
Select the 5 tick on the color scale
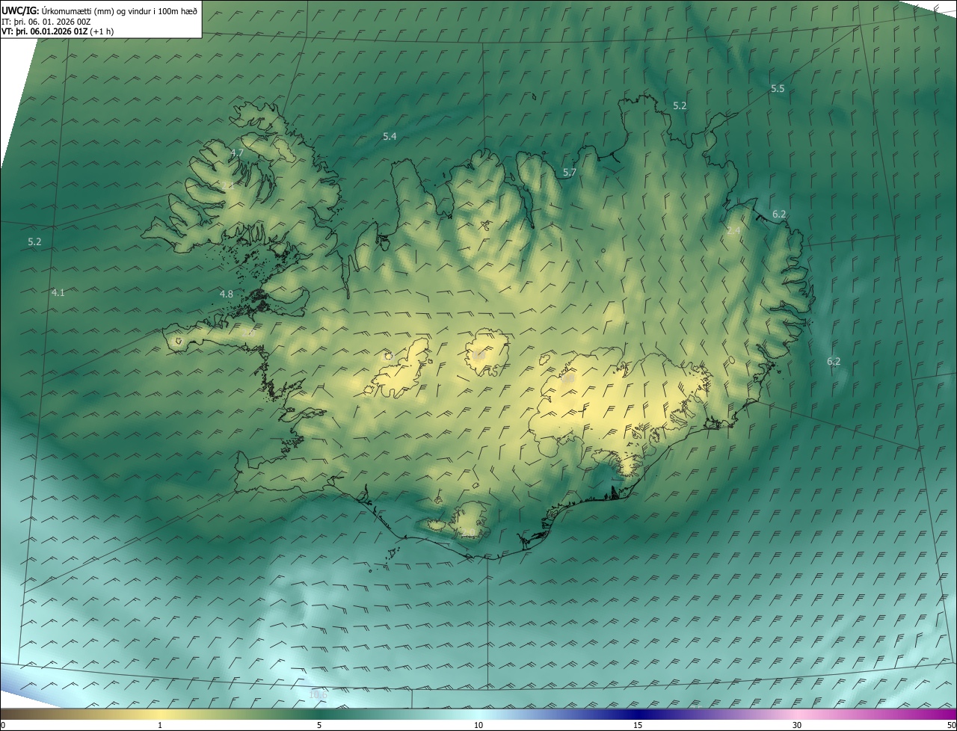tap(319, 725)
